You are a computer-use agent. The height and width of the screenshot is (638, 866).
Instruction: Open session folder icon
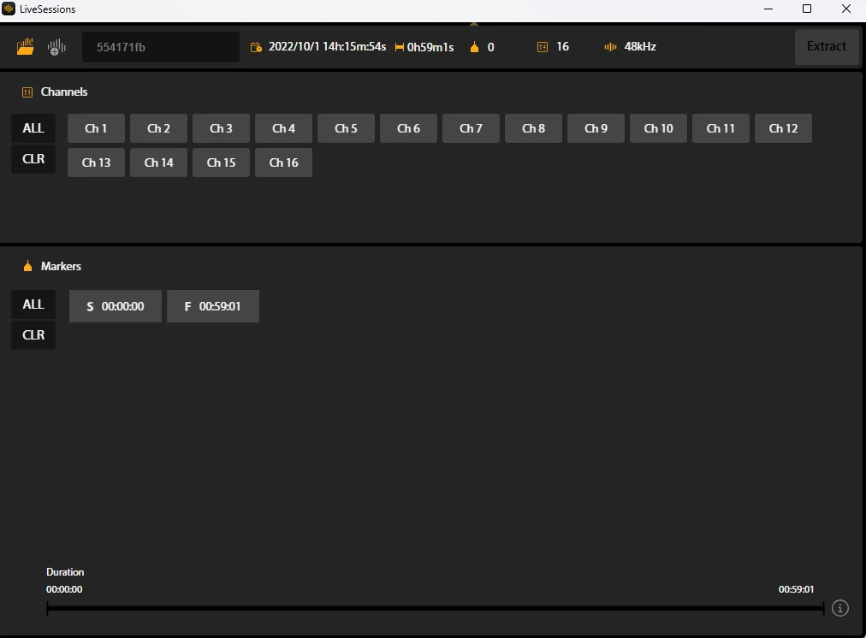(25, 47)
